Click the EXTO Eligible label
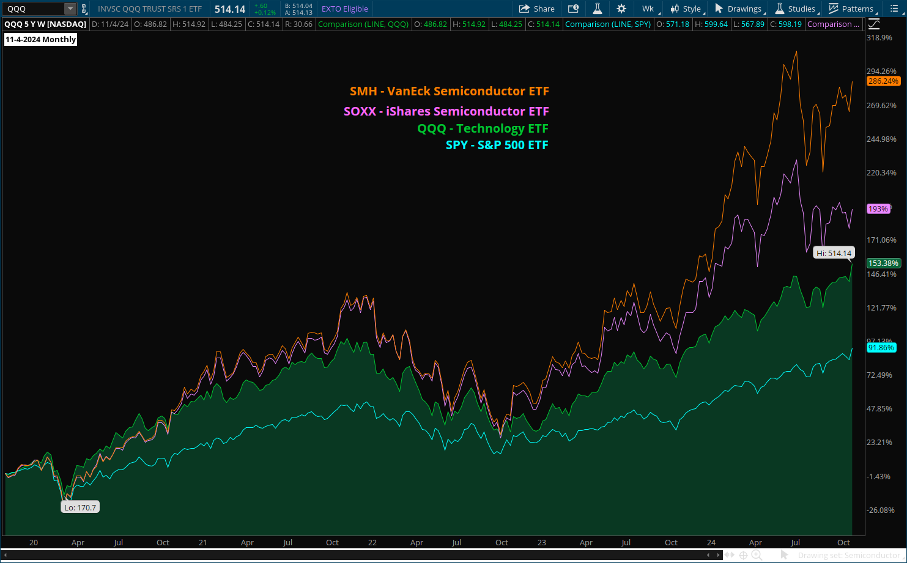The height and width of the screenshot is (563, 907). tap(345, 9)
